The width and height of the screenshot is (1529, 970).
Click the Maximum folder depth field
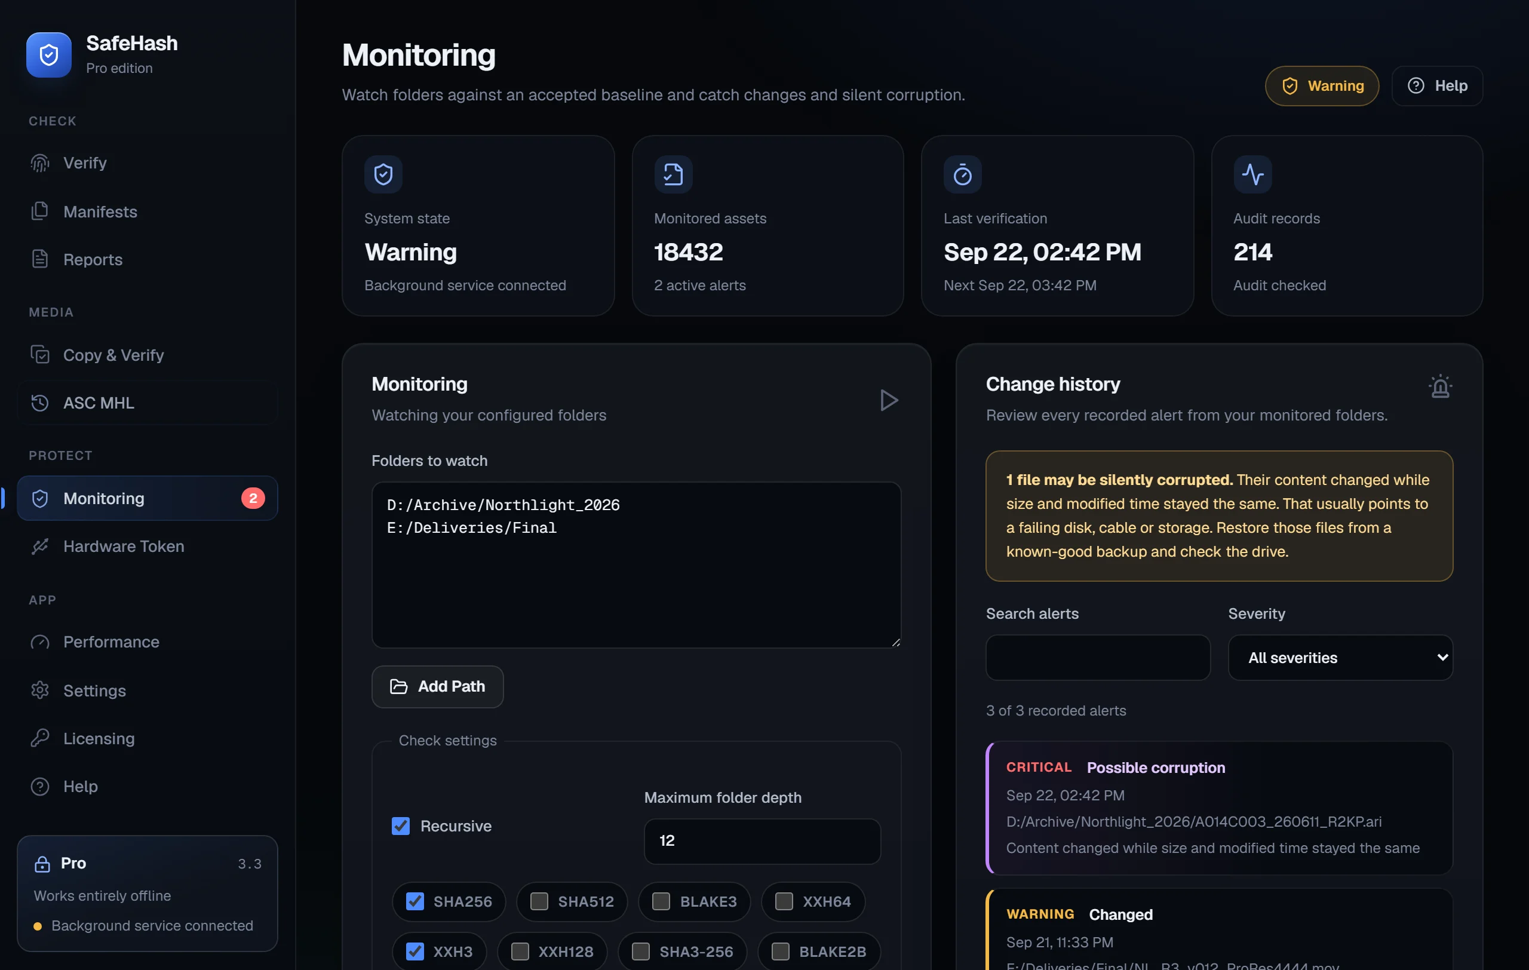(762, 840)
